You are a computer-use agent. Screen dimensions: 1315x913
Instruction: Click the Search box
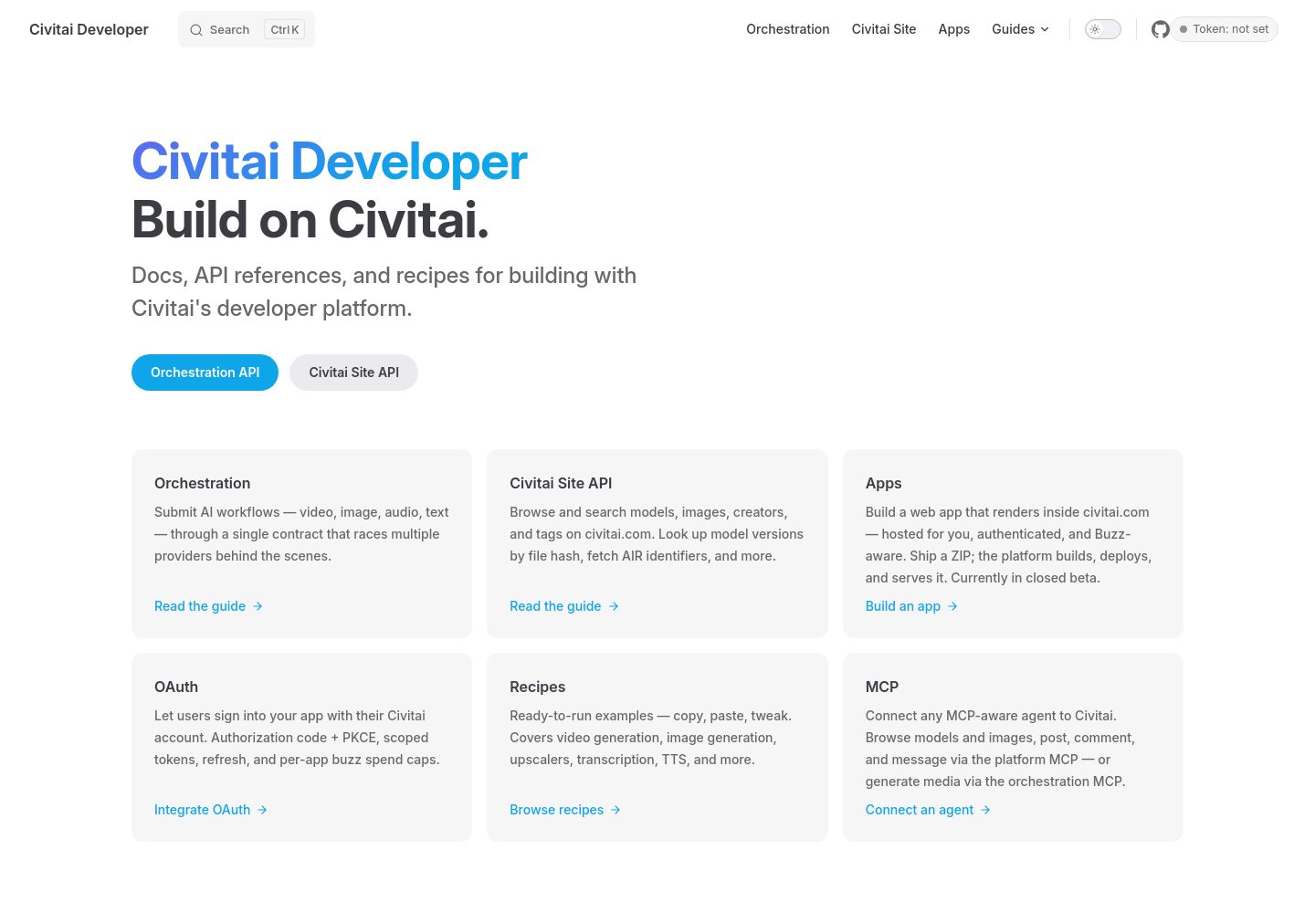(247, 29)
